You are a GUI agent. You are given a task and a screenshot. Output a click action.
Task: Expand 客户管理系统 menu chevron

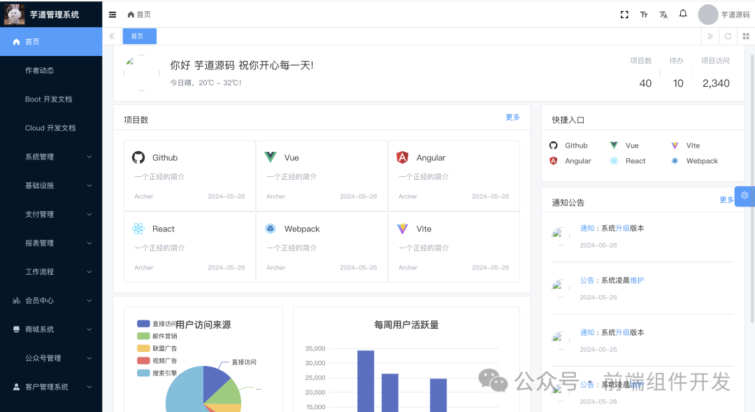coord(89,387)
